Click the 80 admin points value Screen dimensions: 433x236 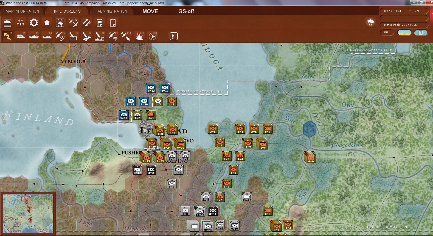tap(387, 33)
